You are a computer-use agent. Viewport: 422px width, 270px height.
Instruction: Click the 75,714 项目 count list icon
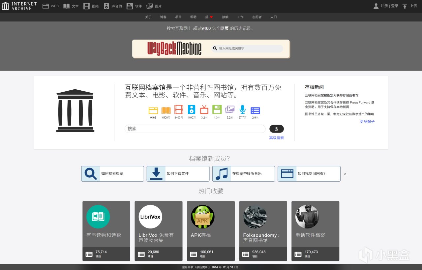pos(89,254)
